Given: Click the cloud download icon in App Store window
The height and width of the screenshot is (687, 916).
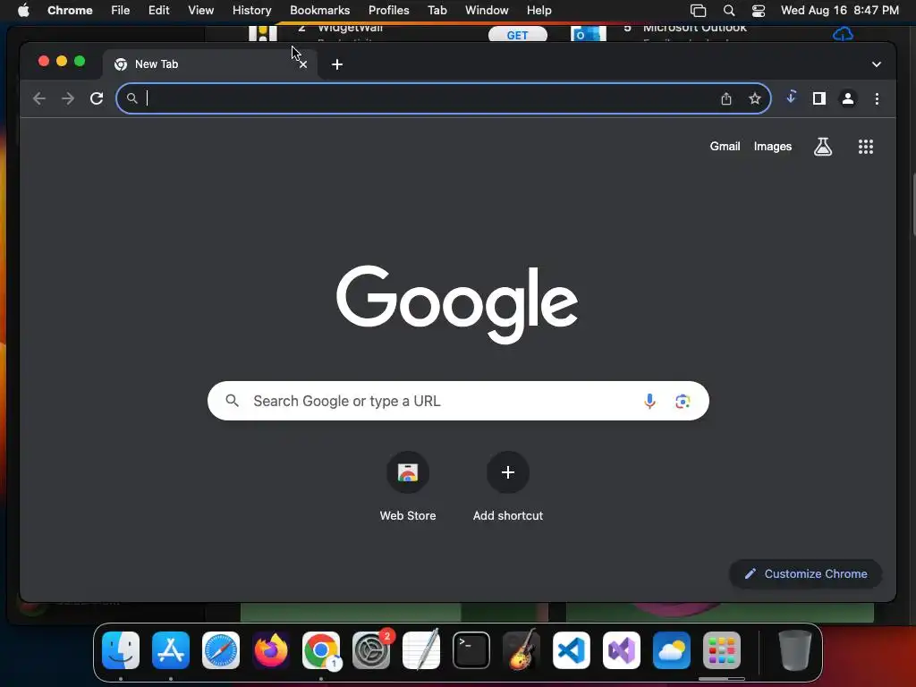Looking at the screenshot, I should coord(843,35).
